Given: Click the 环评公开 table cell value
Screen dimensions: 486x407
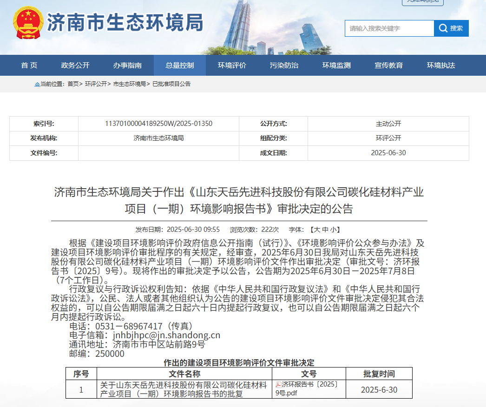Looking at the screenshot, I should click(388, 138).
